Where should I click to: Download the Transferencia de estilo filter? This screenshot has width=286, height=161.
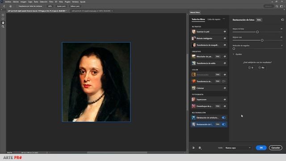[x=225, y=63]
